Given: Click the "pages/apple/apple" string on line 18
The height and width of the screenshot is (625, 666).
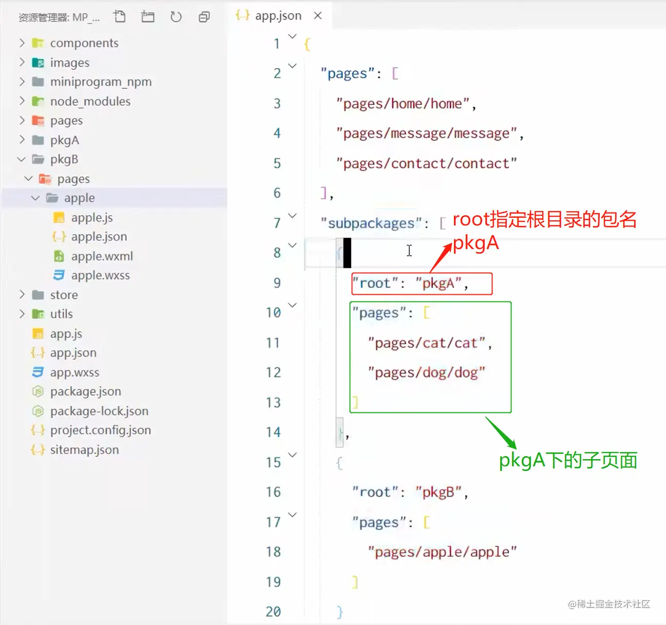Looking at the screenshot, I should (x=442, y=552).
